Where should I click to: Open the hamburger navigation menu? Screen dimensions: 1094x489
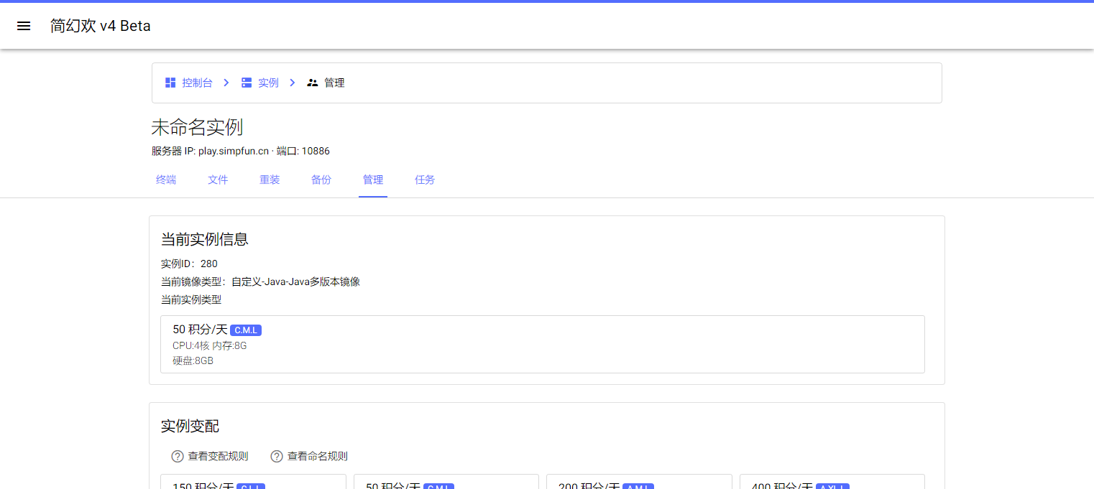(x=24, y=26)
